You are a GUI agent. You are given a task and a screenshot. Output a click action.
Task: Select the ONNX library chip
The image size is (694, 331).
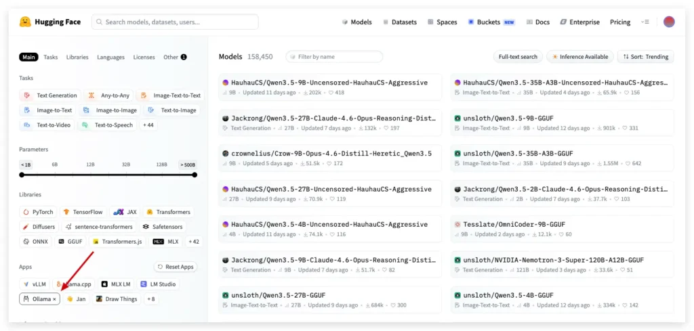point(36,242)
